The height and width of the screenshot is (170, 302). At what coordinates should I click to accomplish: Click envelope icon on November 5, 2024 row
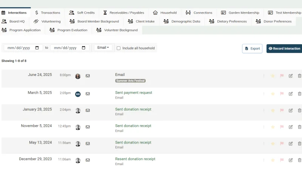pos(88,127)
